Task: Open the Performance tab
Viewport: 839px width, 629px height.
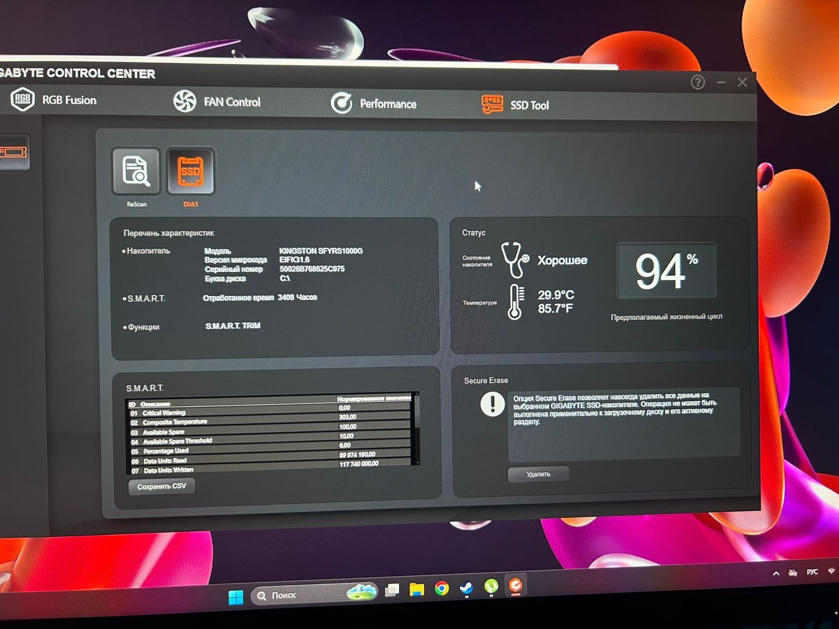Action: 373,103
